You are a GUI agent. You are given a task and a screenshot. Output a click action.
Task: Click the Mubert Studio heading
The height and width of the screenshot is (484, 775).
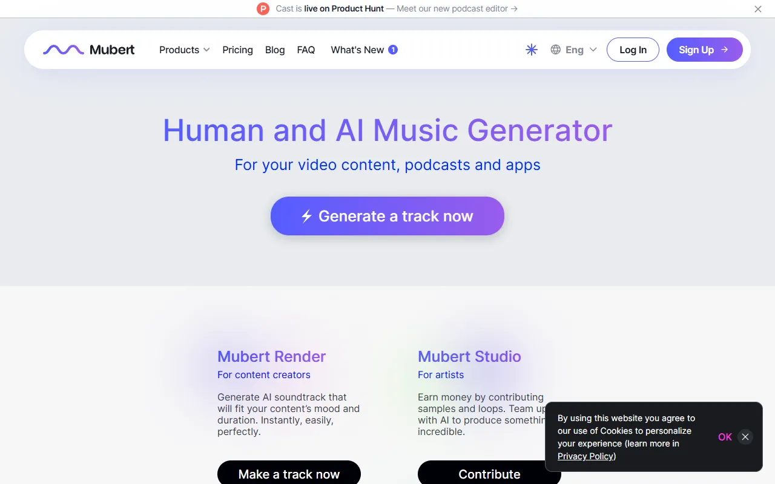[x=469, y=356]
